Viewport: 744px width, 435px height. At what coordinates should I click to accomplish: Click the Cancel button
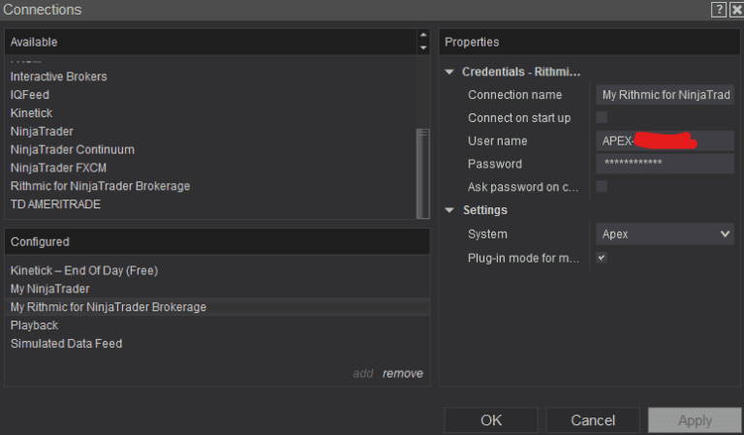593,420
